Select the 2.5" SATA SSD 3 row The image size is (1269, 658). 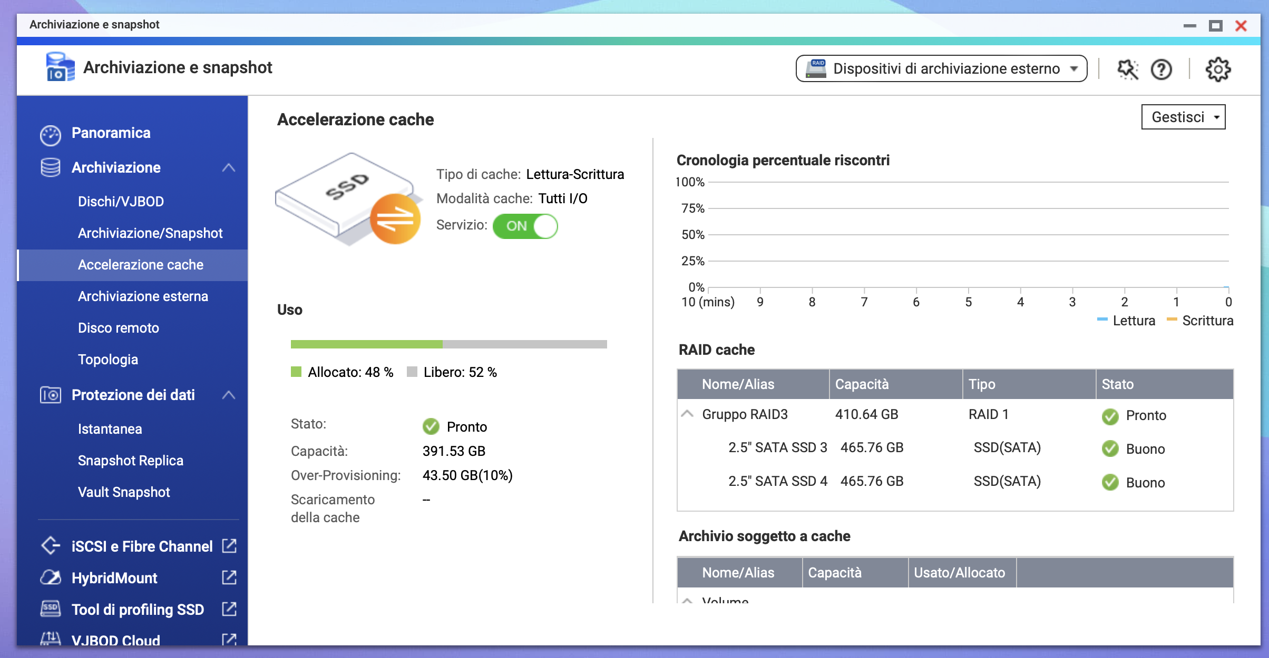777,447
